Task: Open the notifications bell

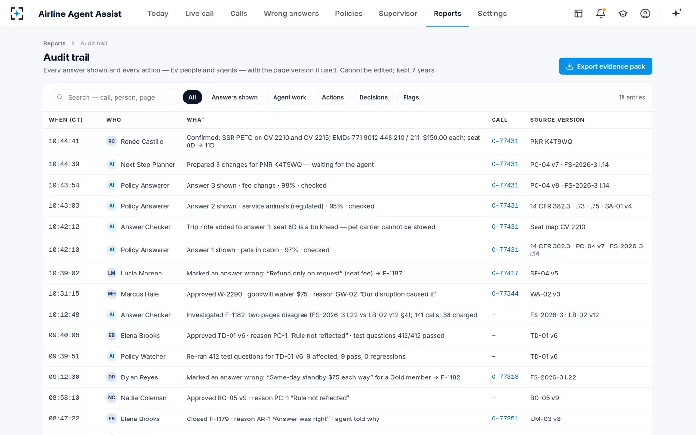Action: coord(601,14)
